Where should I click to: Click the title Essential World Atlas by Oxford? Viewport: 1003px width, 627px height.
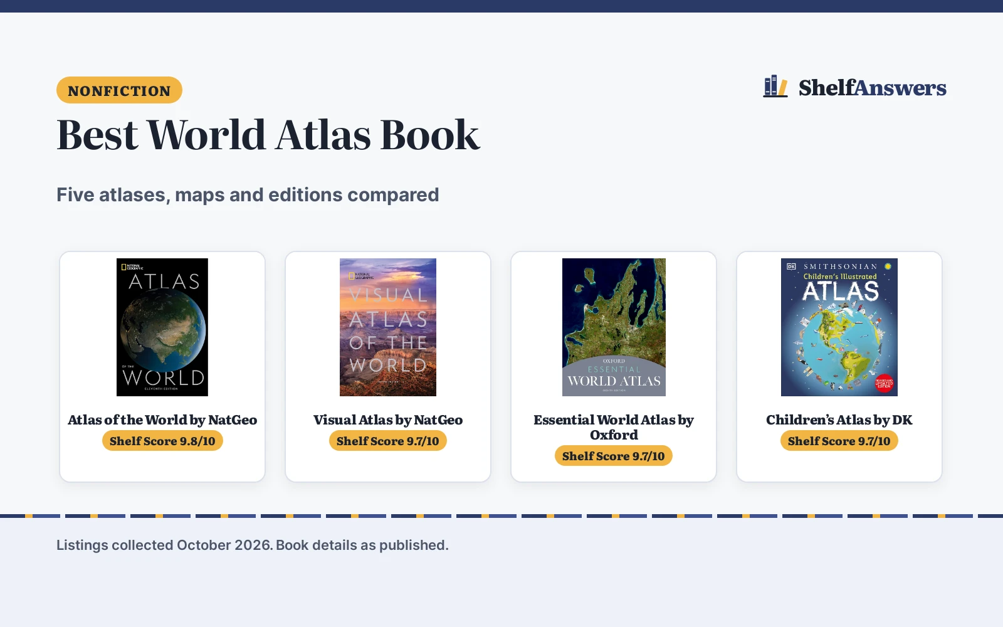(x=614, y=428)
